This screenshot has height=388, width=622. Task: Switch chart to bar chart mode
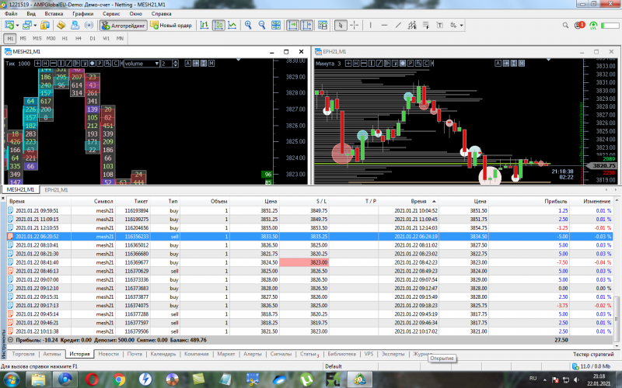click(x=204, y=26)
